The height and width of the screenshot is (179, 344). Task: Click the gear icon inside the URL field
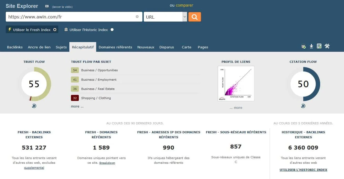[x=137, y=17]
